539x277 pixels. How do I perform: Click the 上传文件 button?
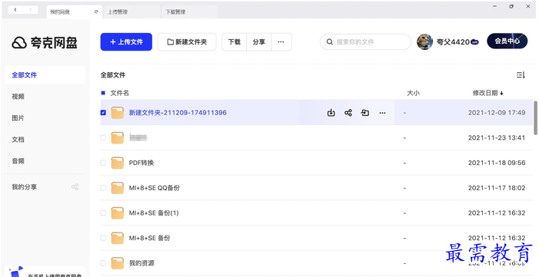[126, 42]
